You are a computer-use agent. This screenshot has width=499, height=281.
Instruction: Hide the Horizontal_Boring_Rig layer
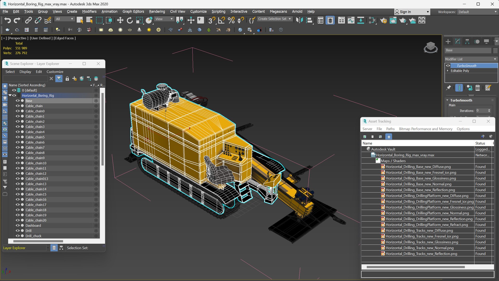[x=14, y=95]
